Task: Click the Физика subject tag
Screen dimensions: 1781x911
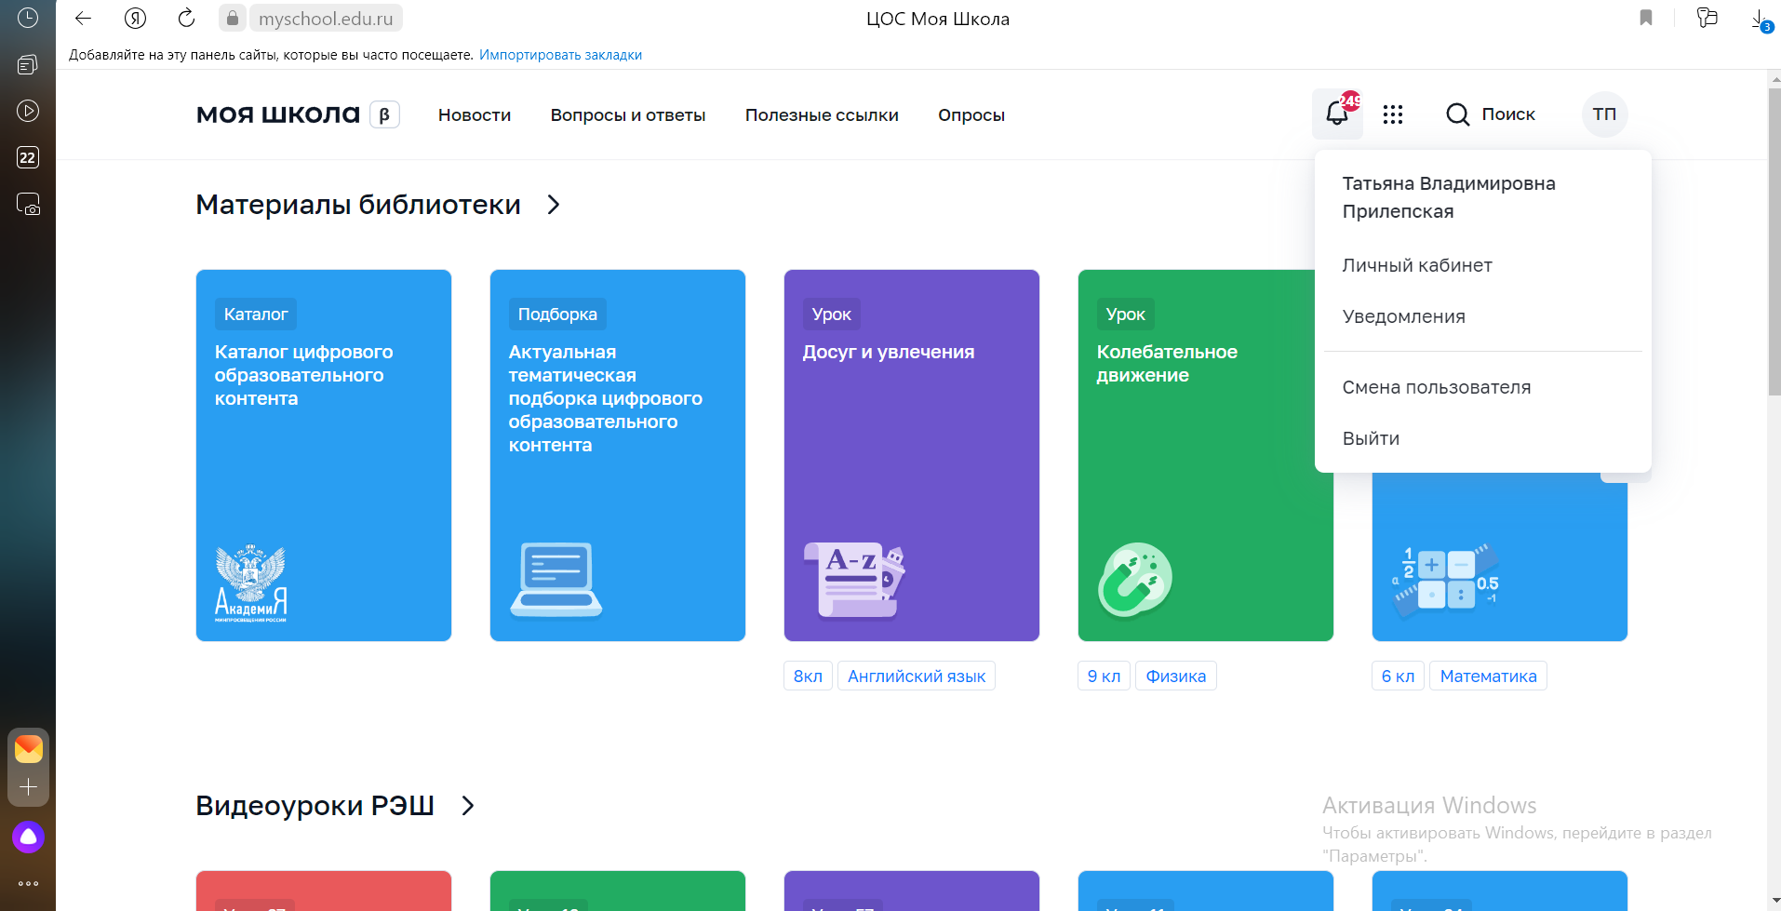Action: [1176, 677]
